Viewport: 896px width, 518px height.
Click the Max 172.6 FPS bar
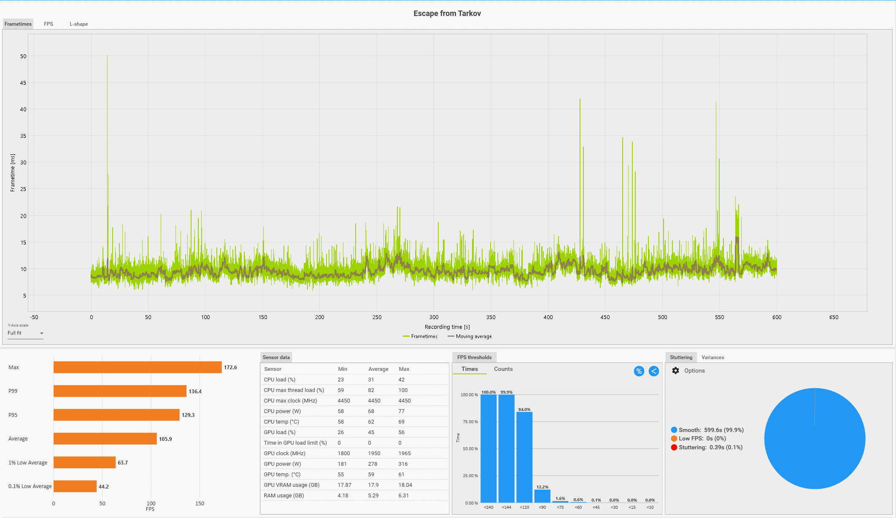pyautogui.click(x=138, y=367)
